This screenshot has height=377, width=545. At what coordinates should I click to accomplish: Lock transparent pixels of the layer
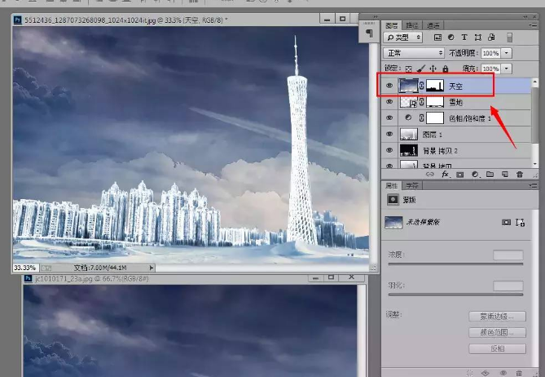click(409, 69)
